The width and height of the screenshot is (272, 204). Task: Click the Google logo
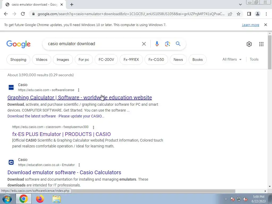click(x=18, y=44)
